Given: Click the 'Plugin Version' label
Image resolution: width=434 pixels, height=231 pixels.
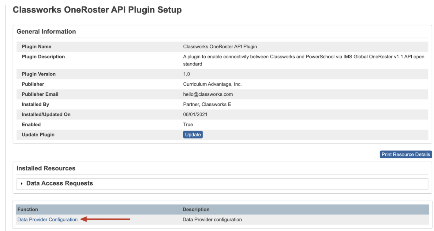Looking at the screenshot, I should pyautogui.click(x=39, y=74).
